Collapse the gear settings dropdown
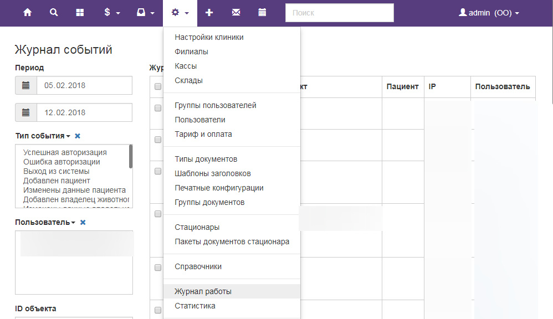The height and width of the screenshot is (319, 553). click(180, 13)
